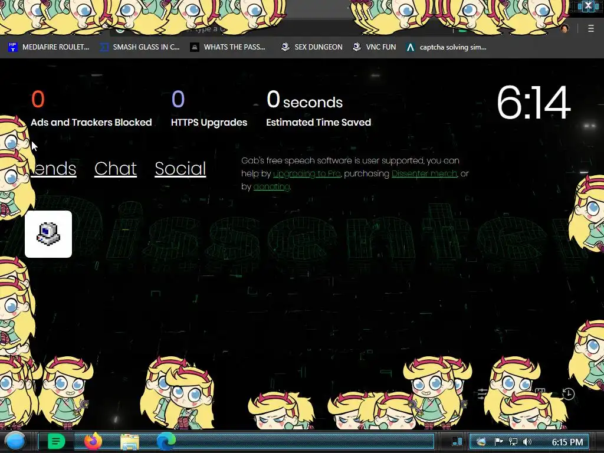Open the green Dissenter taskbar icon
This screenshot has width=604, height=453.
(x=56, y=441)
